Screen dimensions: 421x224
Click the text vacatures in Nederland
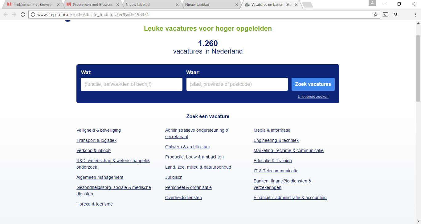coord(208,51)
